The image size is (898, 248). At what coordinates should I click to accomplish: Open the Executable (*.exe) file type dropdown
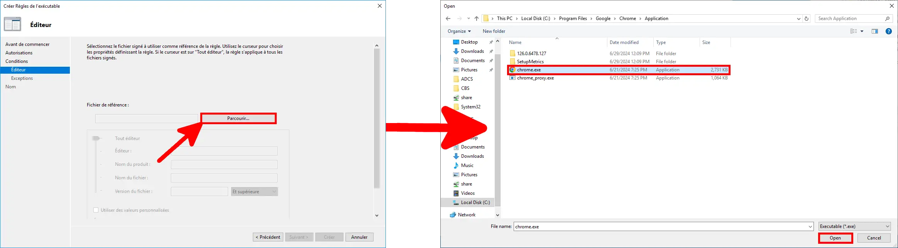click(854, 226)
